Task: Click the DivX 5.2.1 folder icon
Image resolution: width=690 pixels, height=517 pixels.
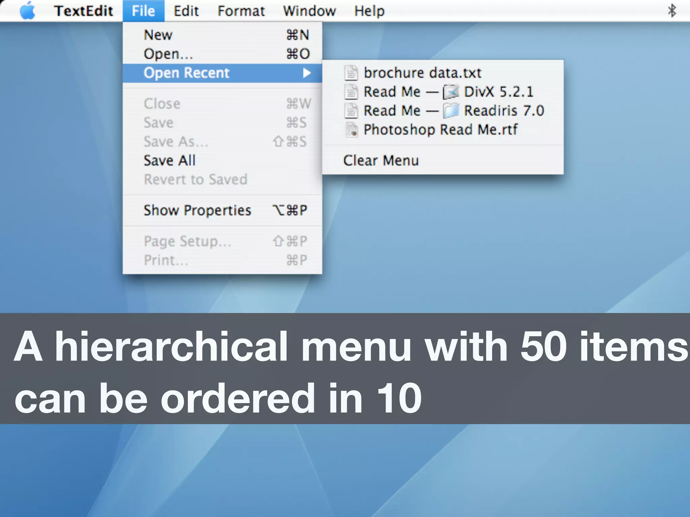Action: [x=451, y=92]
